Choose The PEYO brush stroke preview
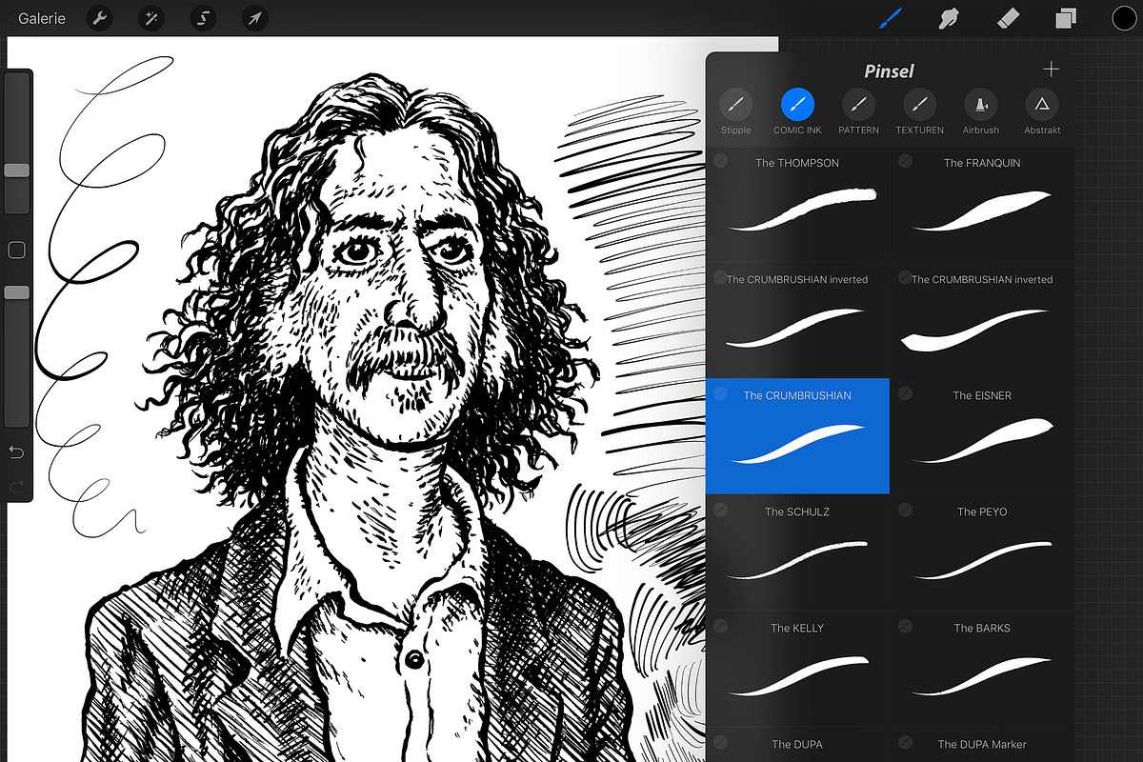Viewport: 1143px width, 762px height. click(x=982, y=561)
